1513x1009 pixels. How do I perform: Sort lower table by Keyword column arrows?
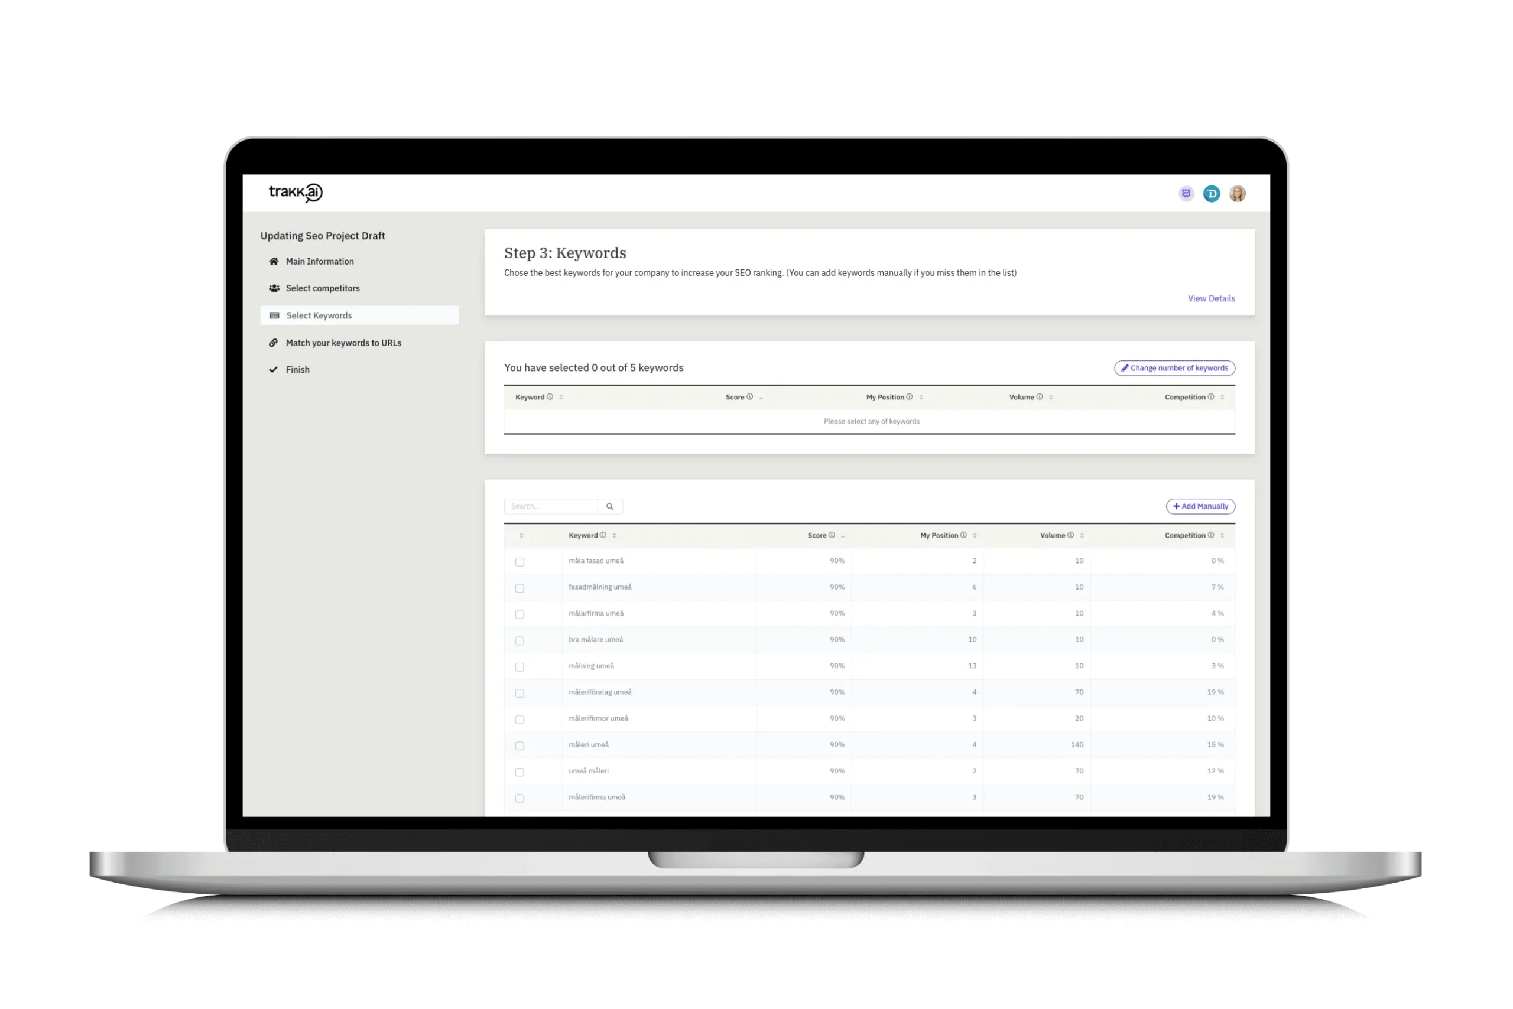614,536
